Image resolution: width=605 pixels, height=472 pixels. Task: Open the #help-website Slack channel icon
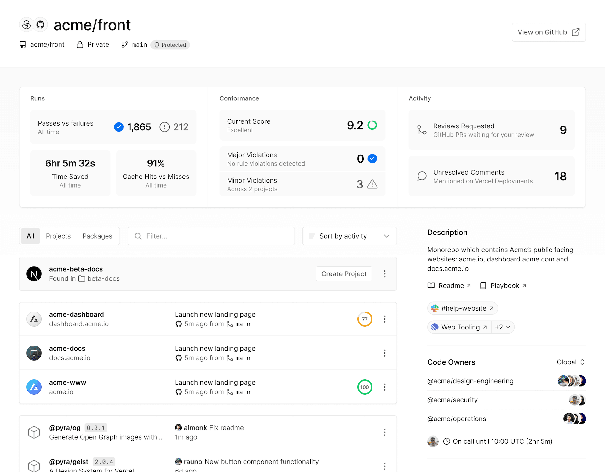(435, 308)
